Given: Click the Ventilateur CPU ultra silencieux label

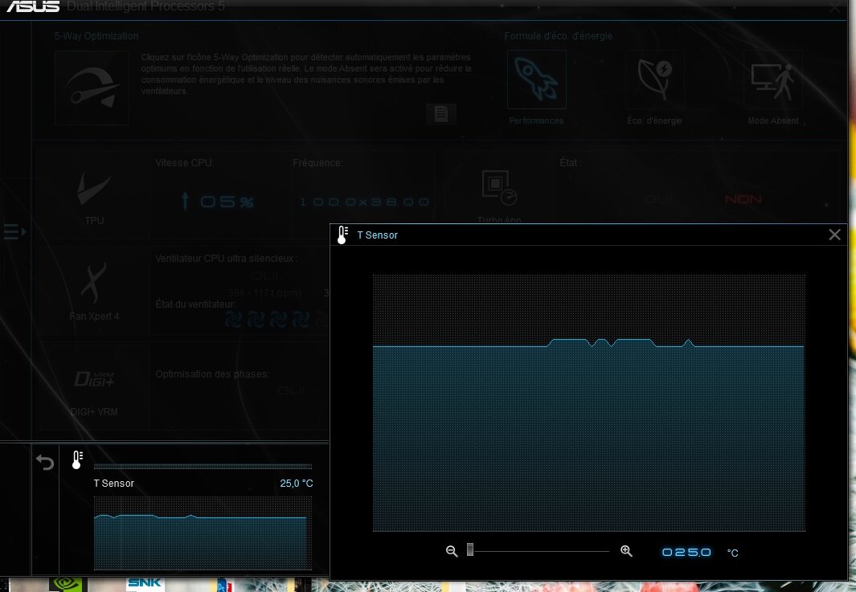Looking at the screenshot, I should [x=226, y=258].
